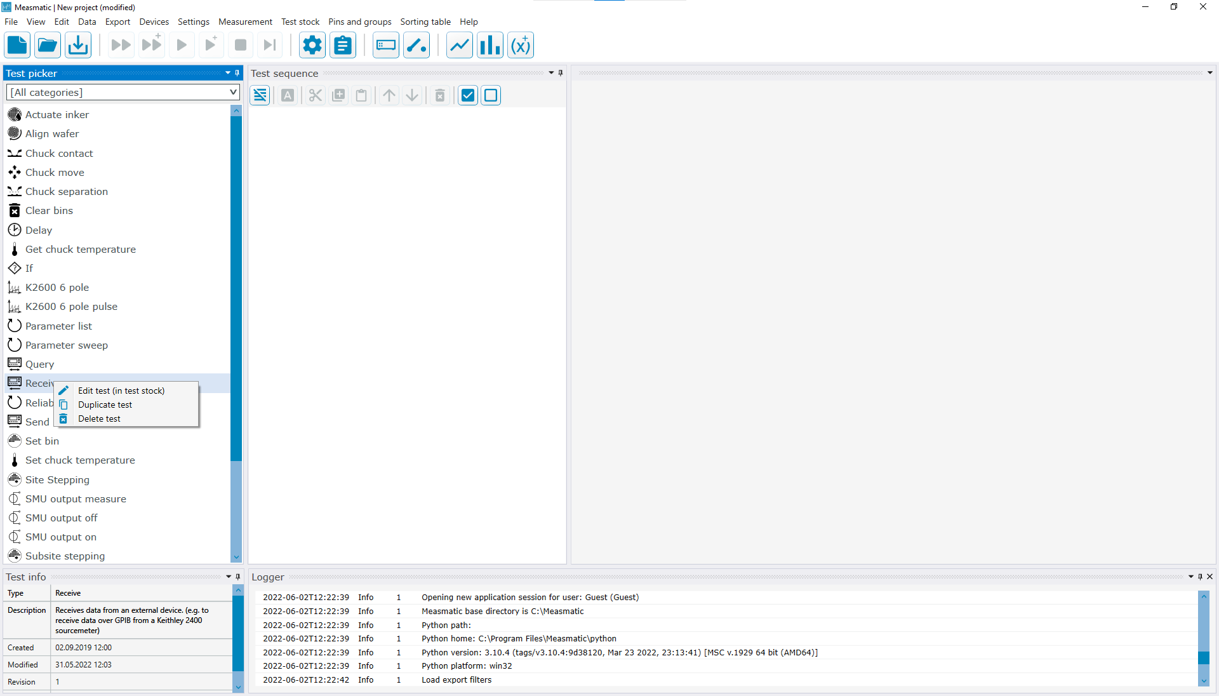1219x696 pixels.
Task: Open the bar chart toolbar icon
Action: click(x=490, y=45)
